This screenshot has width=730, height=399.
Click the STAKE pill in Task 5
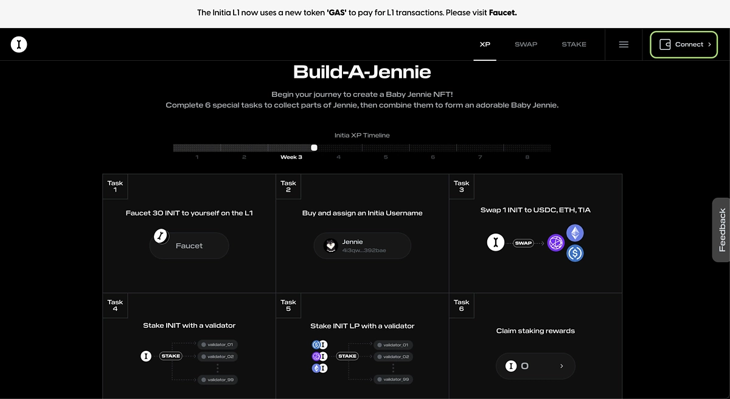[347, 356]
